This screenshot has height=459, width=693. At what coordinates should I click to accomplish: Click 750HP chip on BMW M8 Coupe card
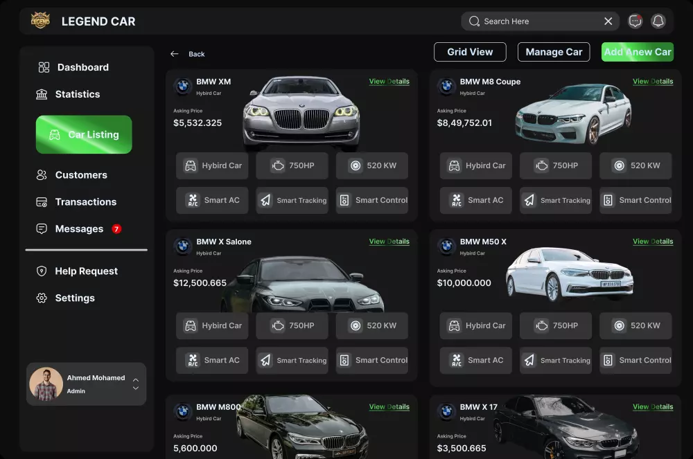[556, 165]
